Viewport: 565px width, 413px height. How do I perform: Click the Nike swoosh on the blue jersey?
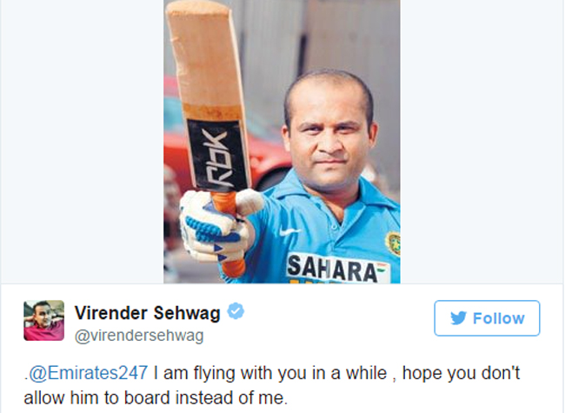tap(289, 232)
